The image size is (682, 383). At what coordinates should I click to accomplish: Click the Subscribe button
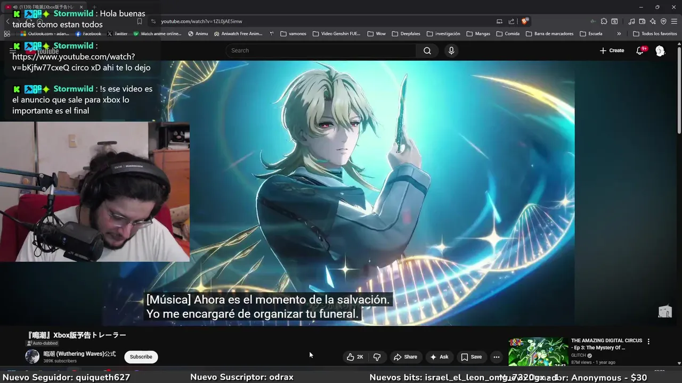(141, 357)
